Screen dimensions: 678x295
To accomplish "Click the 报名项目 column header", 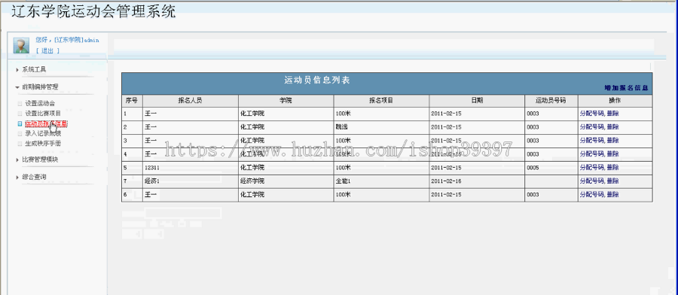I will (x=381, y=101).
